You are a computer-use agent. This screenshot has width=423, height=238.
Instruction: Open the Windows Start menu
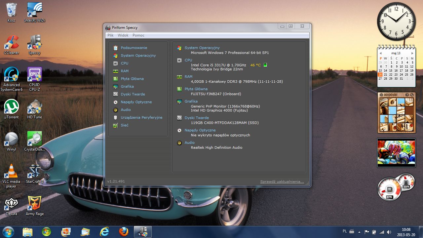(8, 232)
